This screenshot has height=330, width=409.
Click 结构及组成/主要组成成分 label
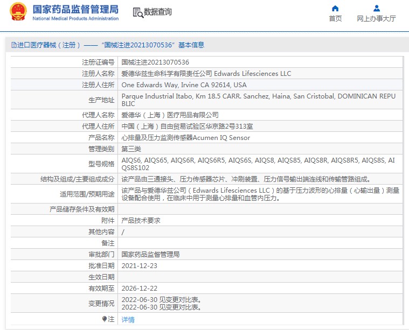tap(78, 179)
